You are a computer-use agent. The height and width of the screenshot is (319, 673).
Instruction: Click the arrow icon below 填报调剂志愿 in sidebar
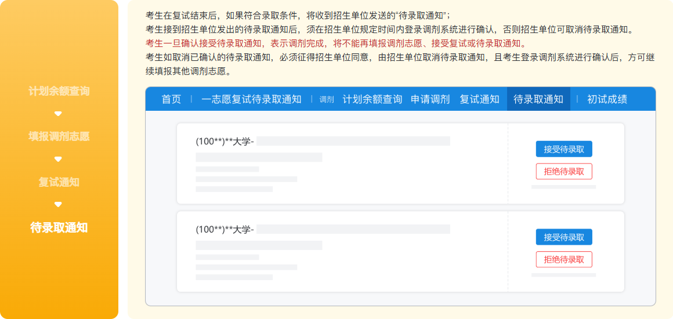click(x=58, y=159)
